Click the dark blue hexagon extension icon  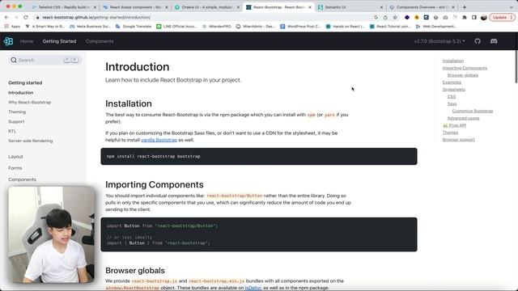point(407,17)
